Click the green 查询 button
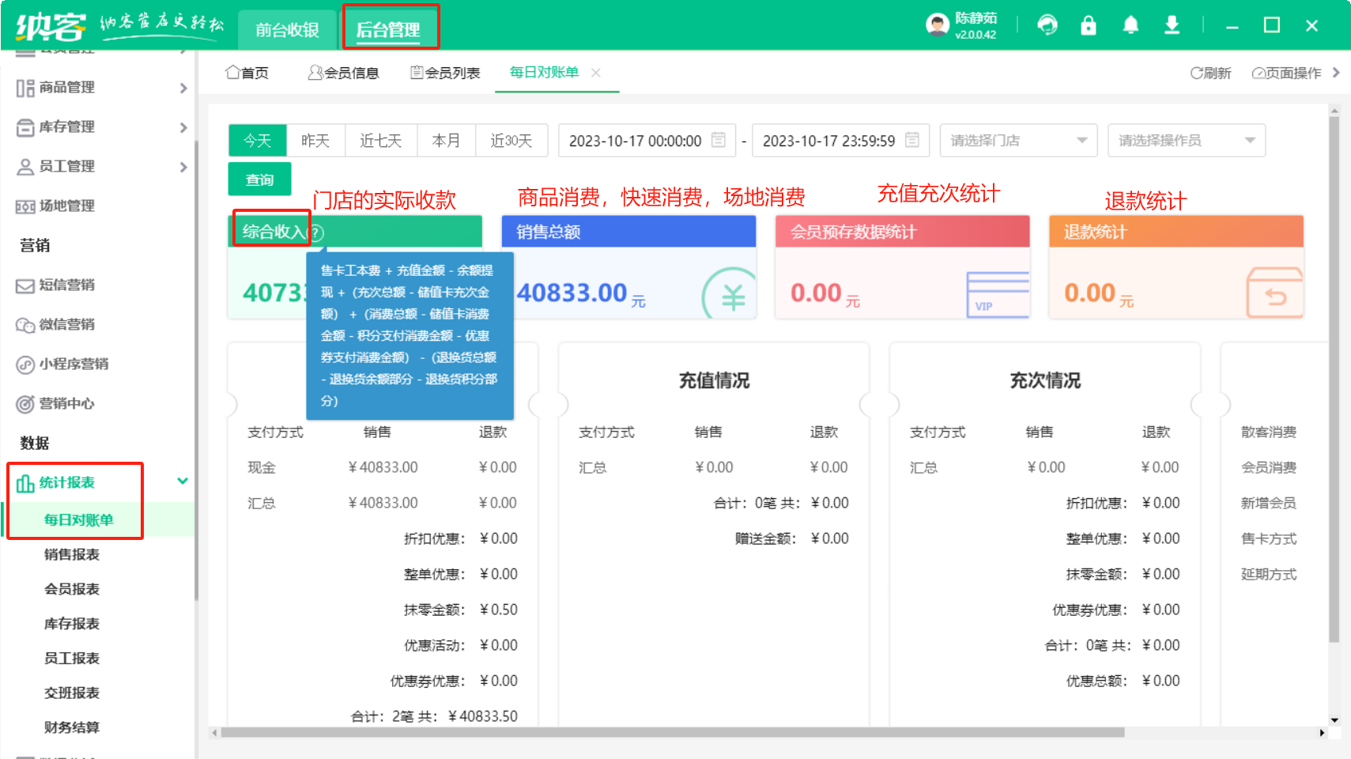Viewport: 1351px width, 759px height. (259, 179)
